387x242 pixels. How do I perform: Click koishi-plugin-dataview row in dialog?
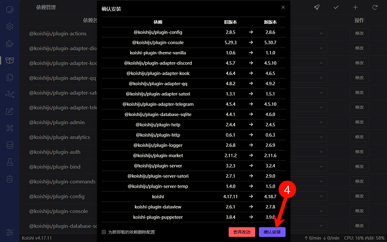[193, 207]
